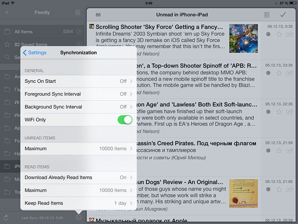Open the Saved Items star icon
The width and height of the screenshot is (298, 224).
tap(7, 44)
